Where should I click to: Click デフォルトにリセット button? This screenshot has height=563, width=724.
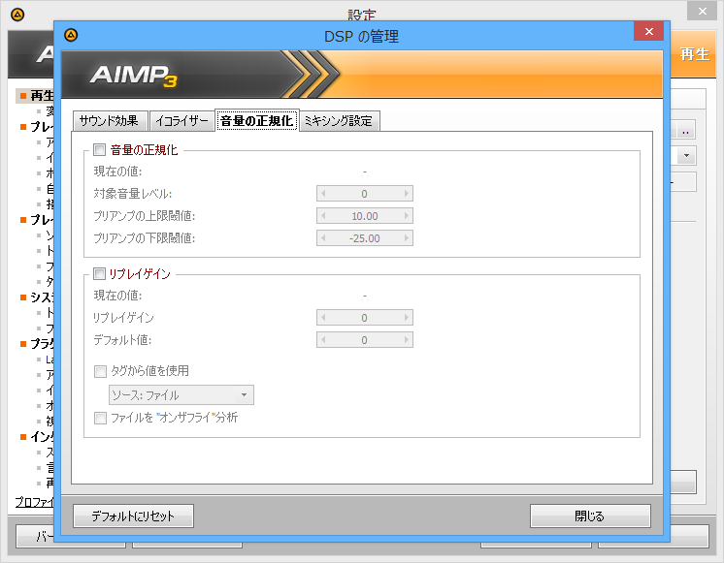pyautogui.click(x=133, y=516)
